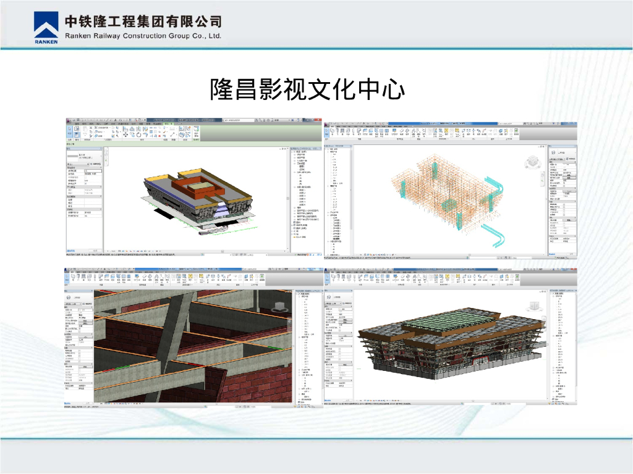Click the RANKEN company logo
The width and height of the screenshot is (633, 474).
(x=46, y=27)
